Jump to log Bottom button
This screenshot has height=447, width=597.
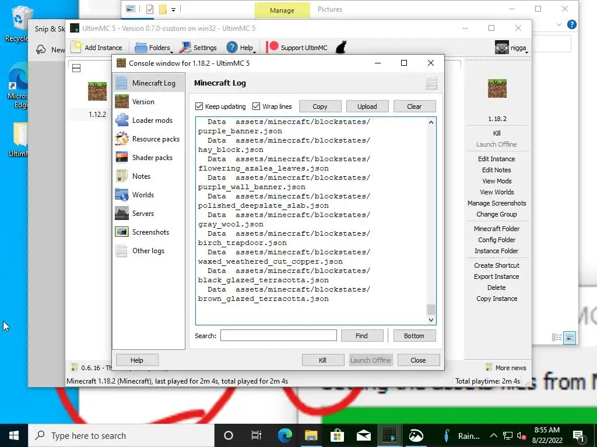pyautogui.click(x=415, y=336)
